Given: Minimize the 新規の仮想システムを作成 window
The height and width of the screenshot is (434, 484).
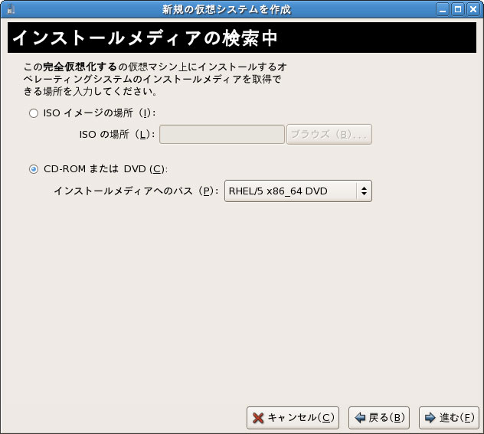Looking at the screenshot, I should point(443,9).
